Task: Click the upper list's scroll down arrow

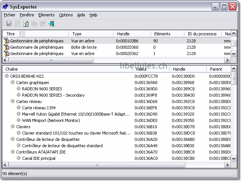Action: (x=234, y=54)
